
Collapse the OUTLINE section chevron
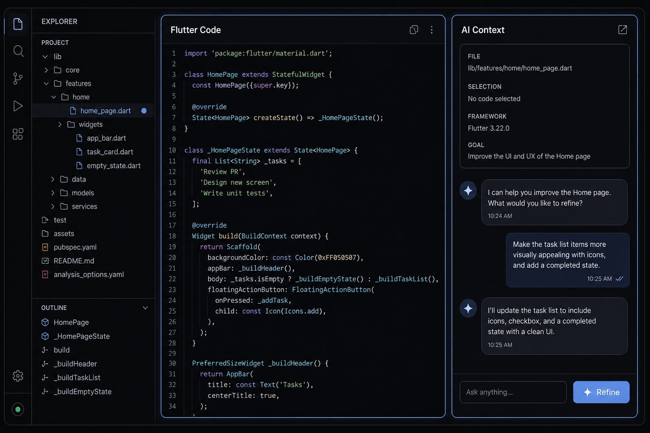click(145, 308)
